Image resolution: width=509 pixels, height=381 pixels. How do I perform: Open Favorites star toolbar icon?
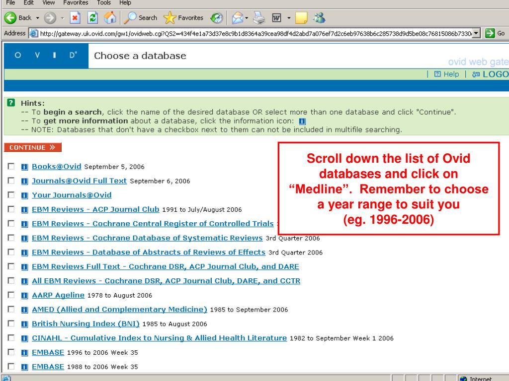(x=170, y=18)
